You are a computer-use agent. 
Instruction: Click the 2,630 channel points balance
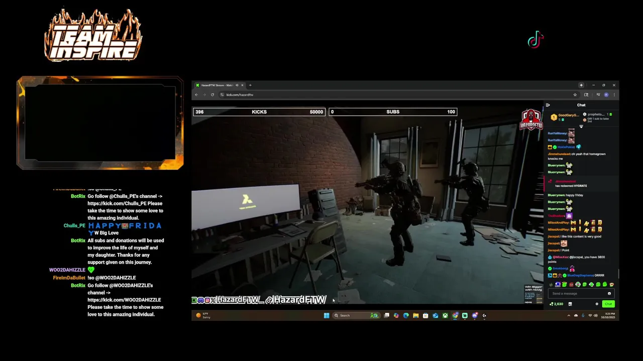[x=556, y=304]
